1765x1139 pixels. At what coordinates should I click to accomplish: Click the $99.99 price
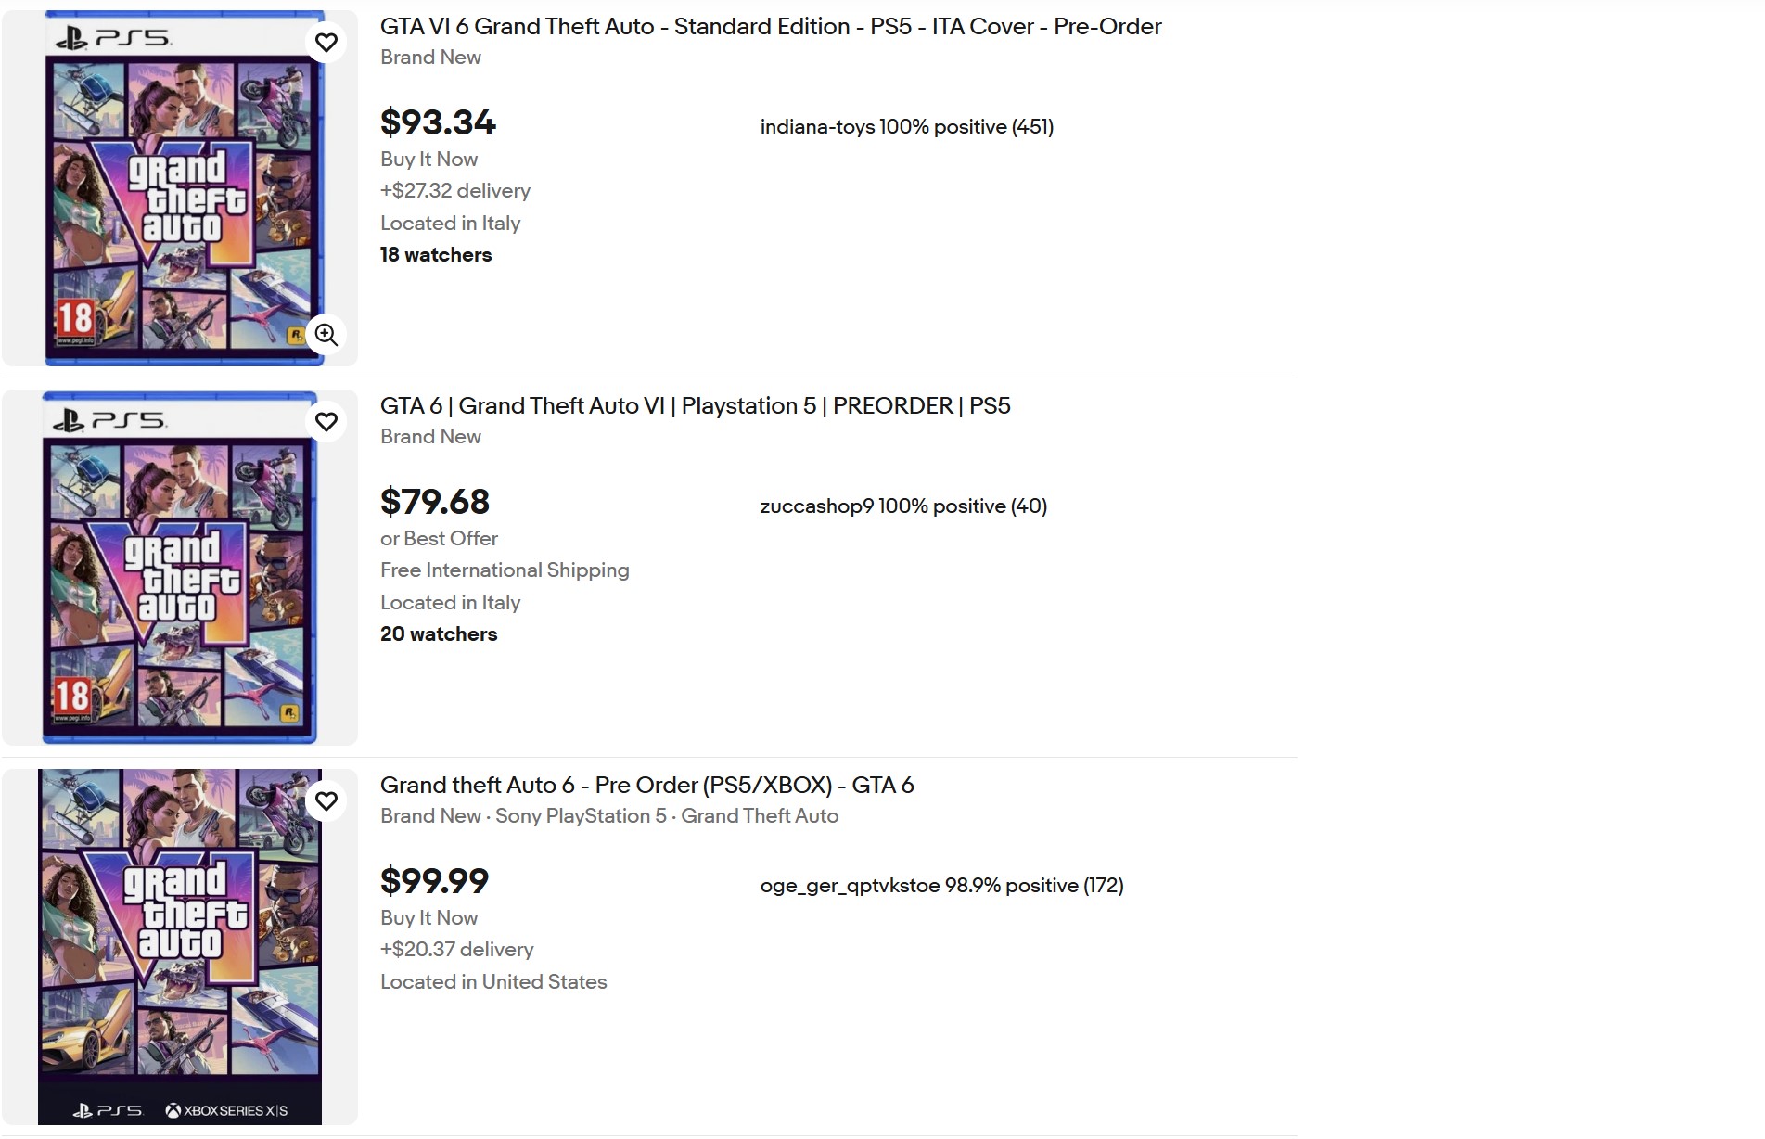pos(434,881)
